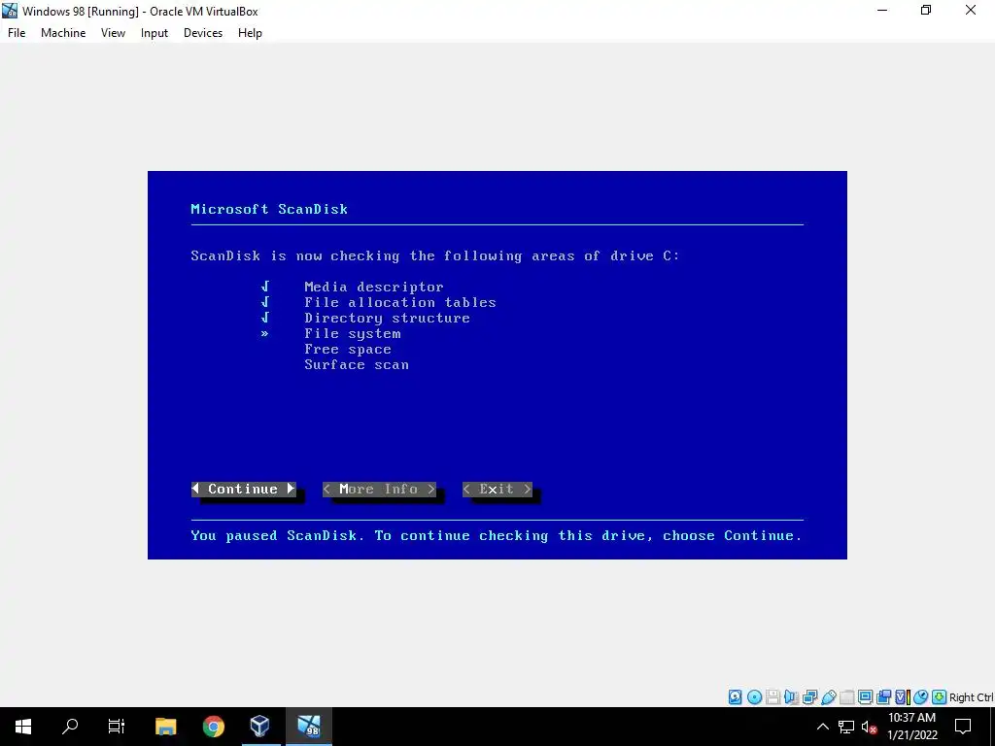Open the clock and date flyout
Viewport: 995px width, 746px height.
point(911,727)
